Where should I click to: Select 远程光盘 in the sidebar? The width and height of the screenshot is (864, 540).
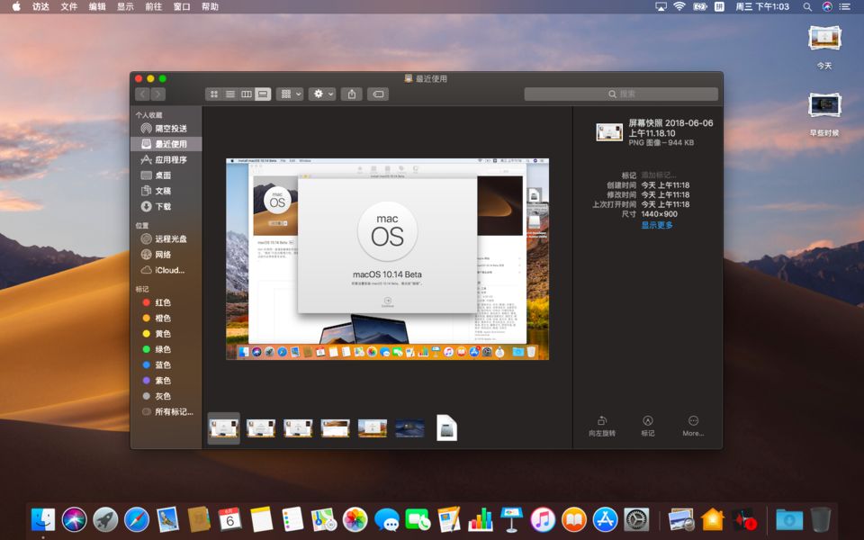(x=166, y=239)
